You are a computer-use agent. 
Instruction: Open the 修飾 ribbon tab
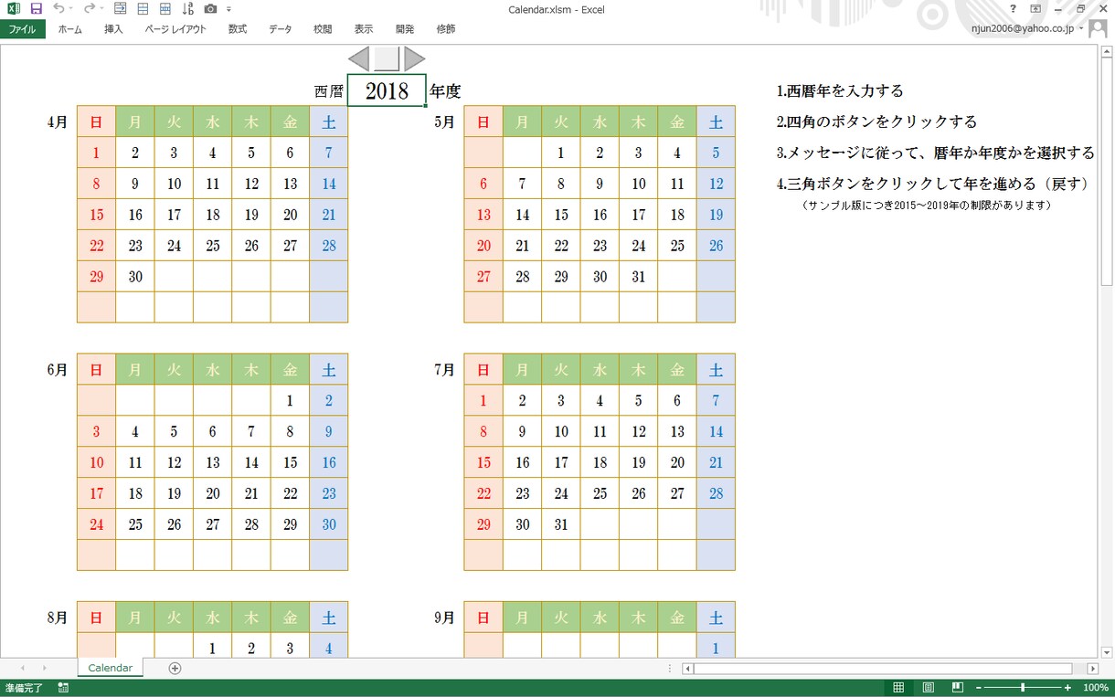[446, 29]
